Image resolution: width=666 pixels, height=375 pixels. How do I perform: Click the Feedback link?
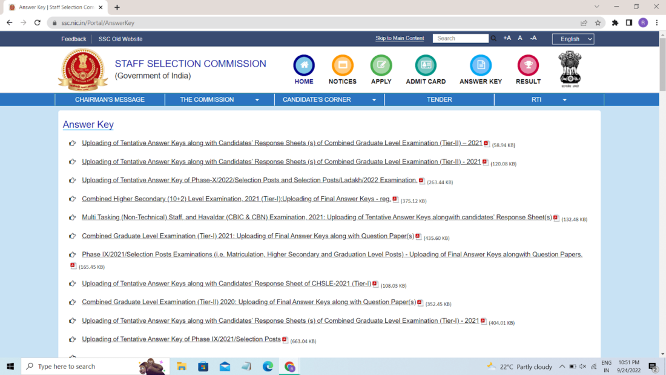coord(73,38)
